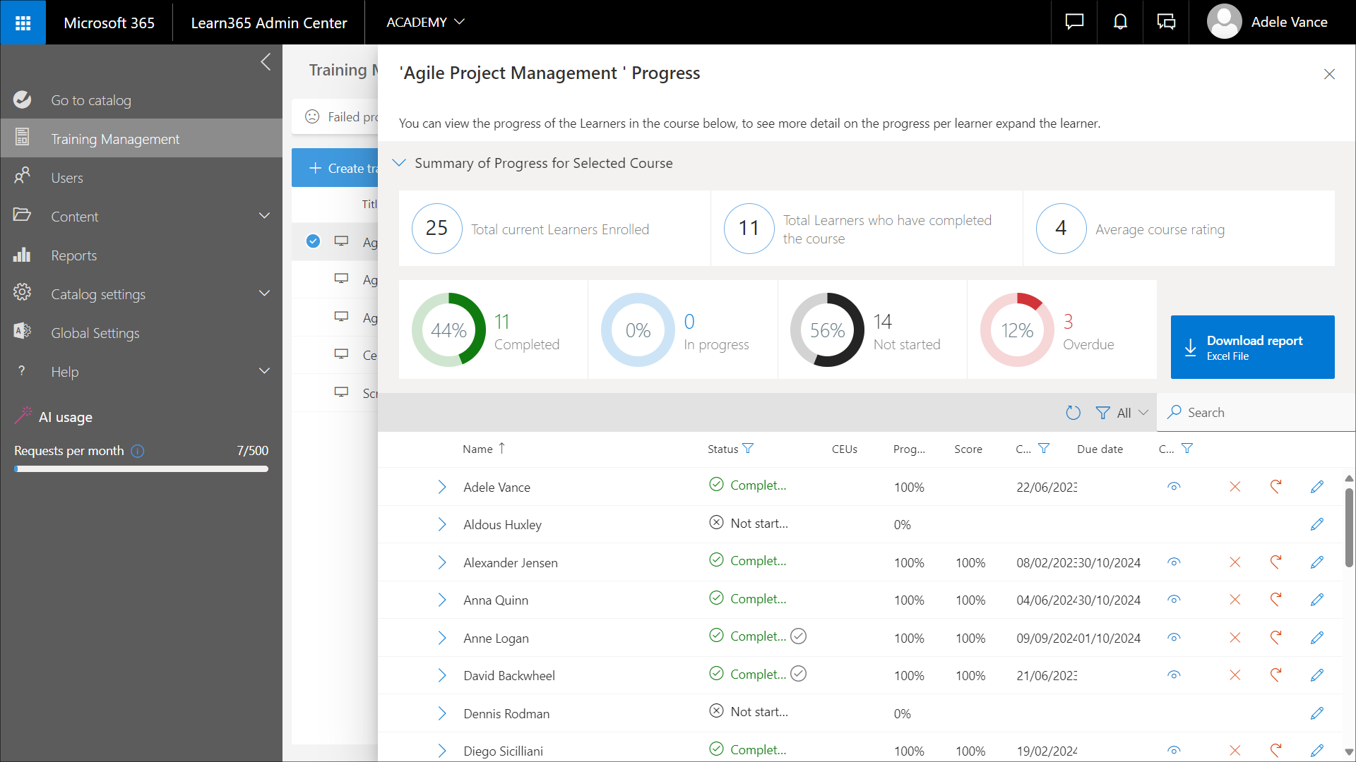Reset Alexander Jensen's progress with retake icon

(1275, 562)
